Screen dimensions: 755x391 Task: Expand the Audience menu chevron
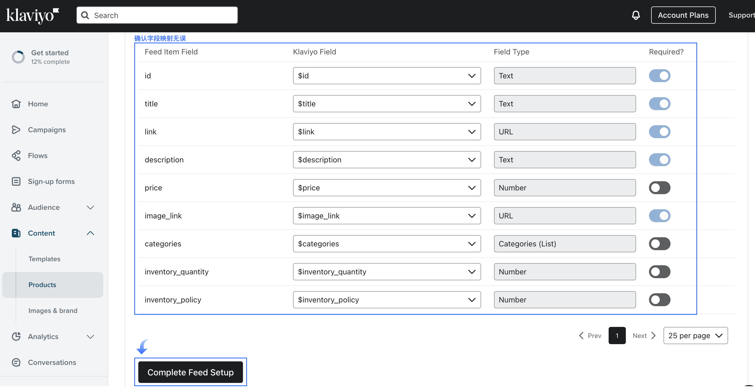click(90, 207)
